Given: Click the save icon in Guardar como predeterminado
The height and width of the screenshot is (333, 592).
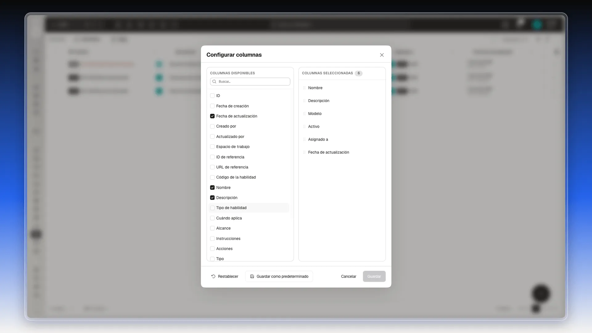Looking at the screenshot, I should (252, 277).
